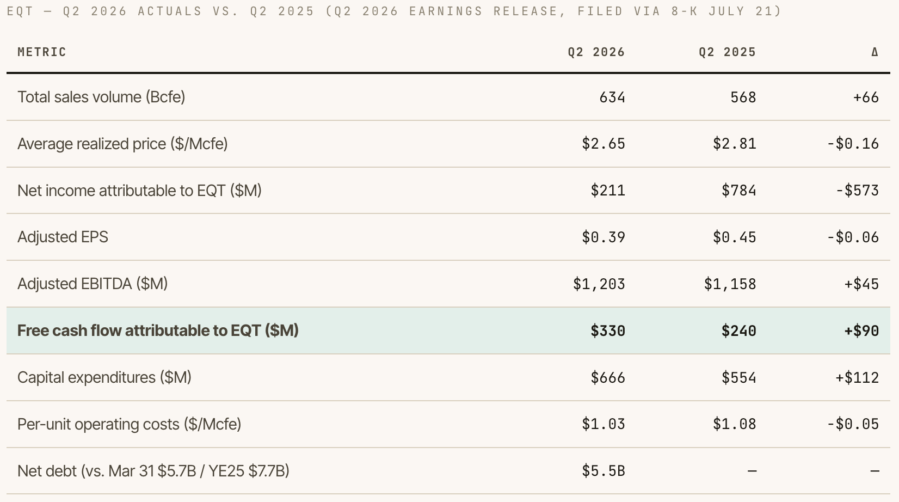899x502 pixels.
Task: Click the $5.5B net debt value
Action: pyautogui.click(x=604, y=470)
